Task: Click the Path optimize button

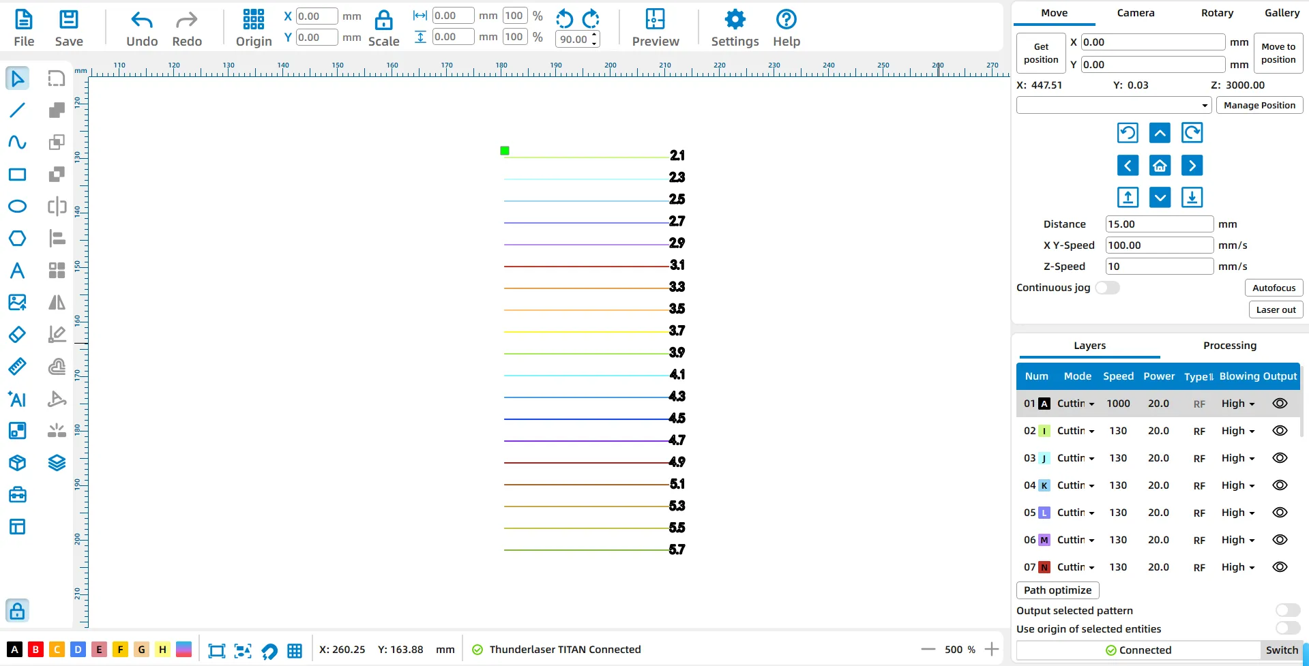Action: [x=1057, y=590]
